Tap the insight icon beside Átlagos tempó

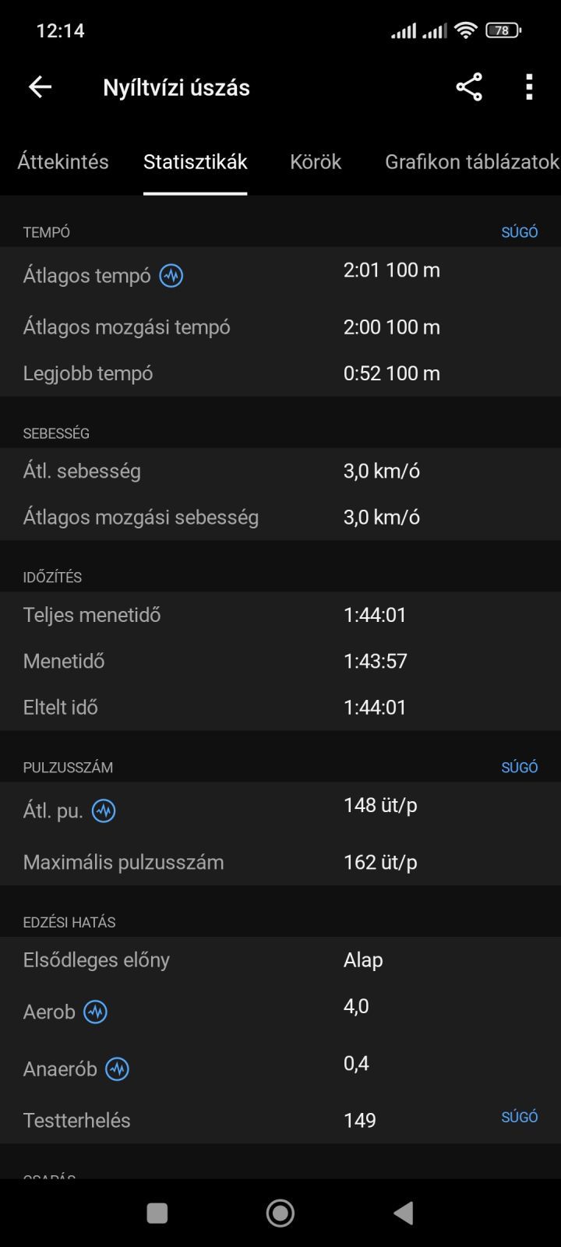[x=171, y=276]
